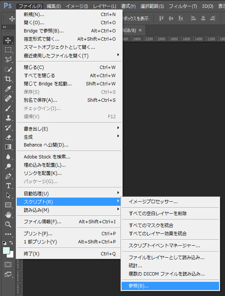Toggle Quick Mask mode
Screen dimensions: 225x296
tap(8, 264)
